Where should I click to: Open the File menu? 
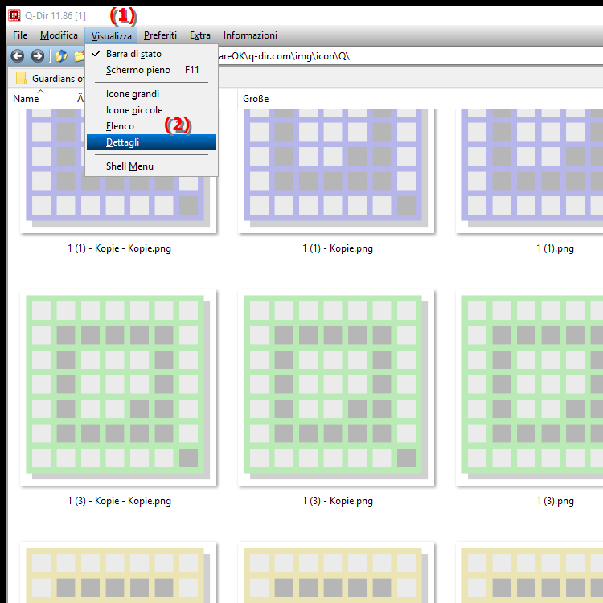pos(20,35)
